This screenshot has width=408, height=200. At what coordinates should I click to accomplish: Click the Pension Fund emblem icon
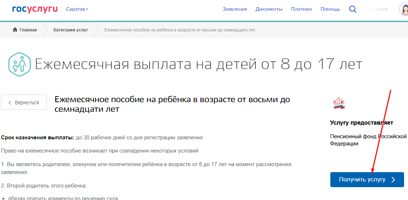[x=339, y=104]
